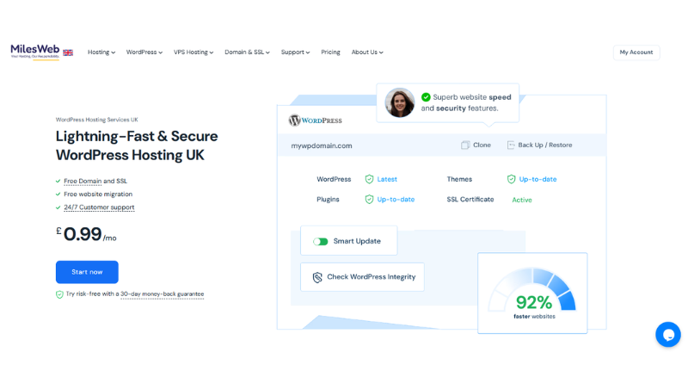This screenshot has height=383, width=688.
Task: Click the shield icon next to Latest
Action: (x=370, y=179)
